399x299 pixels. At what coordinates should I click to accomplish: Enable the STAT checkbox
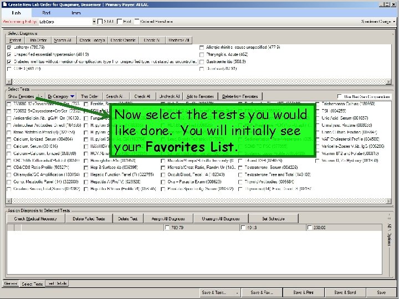[x=100, y=22]
